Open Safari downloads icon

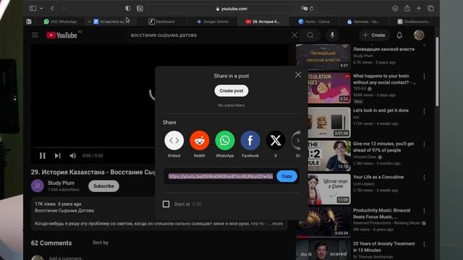395,9
